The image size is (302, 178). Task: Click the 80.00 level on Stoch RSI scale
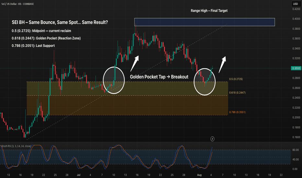pos(295,150)
